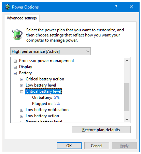141x154 pixels.
Task: Click the Cancel button
Action: pyautogui.click(x=97, y=146)
